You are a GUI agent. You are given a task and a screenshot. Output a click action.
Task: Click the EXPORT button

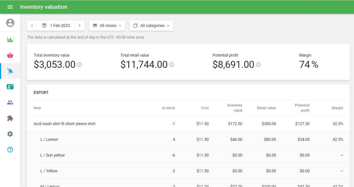pos(41,93)
